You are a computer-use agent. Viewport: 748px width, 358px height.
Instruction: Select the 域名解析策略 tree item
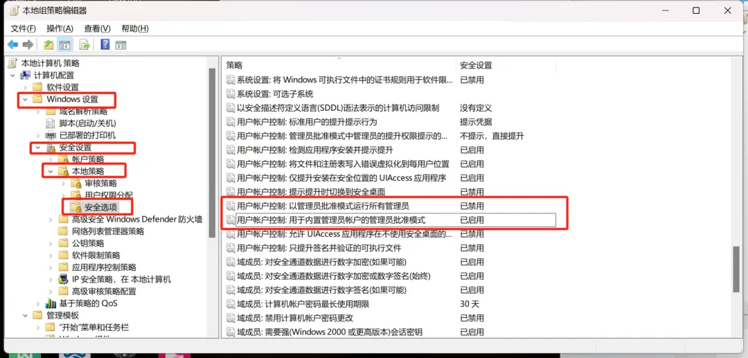[84, 111]
